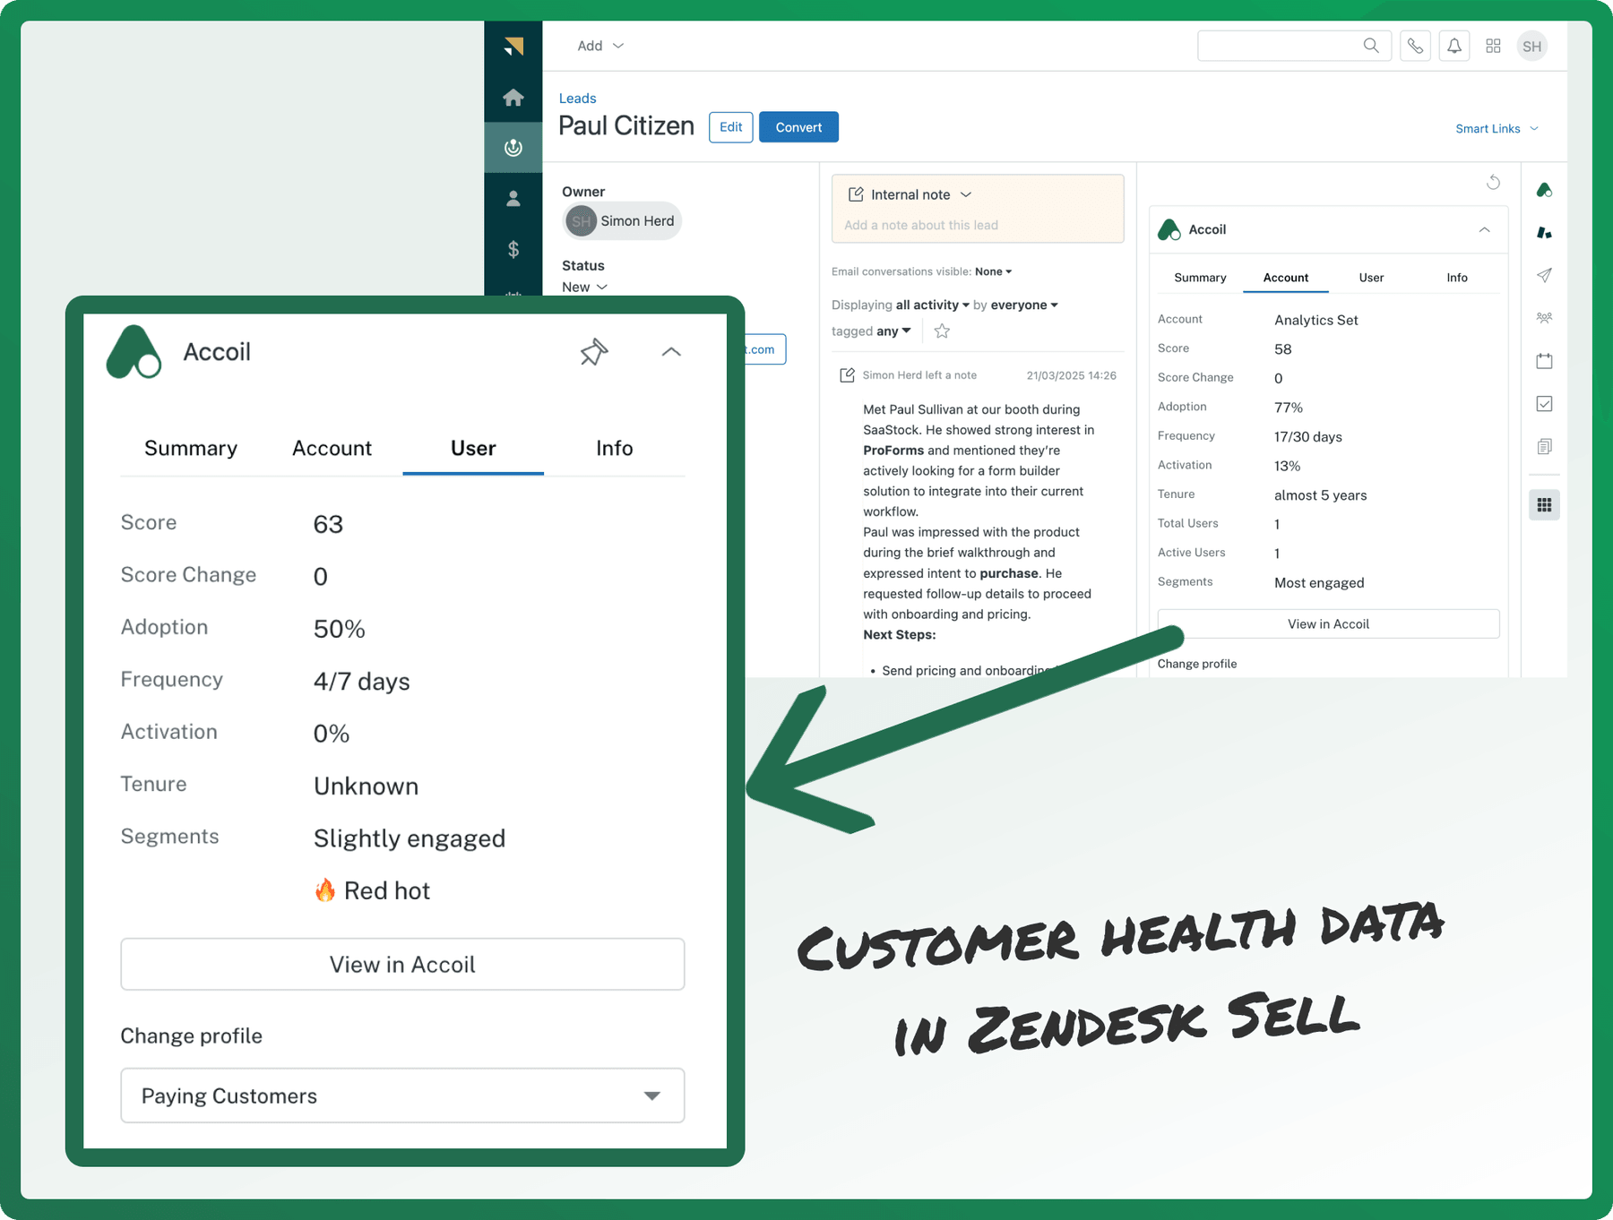The height and width of the screenshot is (1220, 1613).
Task: Open the by everyone filter dropdown
Action: click(x=1024, y=305)
